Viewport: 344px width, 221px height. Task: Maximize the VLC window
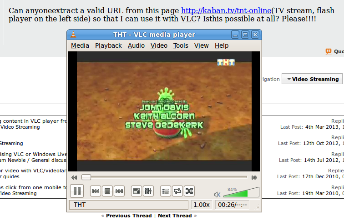click(x=245, y=35)
